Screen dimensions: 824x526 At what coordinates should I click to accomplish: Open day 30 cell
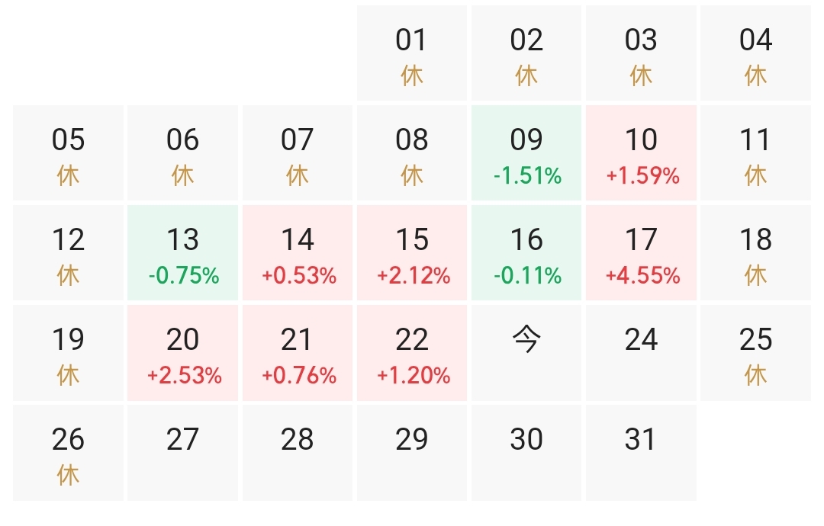[x=526, y=453]
